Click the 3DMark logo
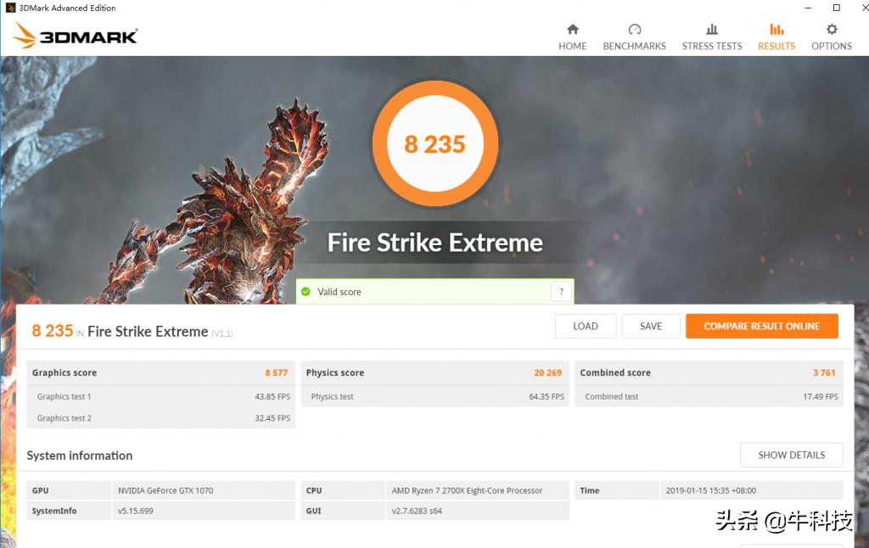869x548 pixels. (x=75, y=36)
